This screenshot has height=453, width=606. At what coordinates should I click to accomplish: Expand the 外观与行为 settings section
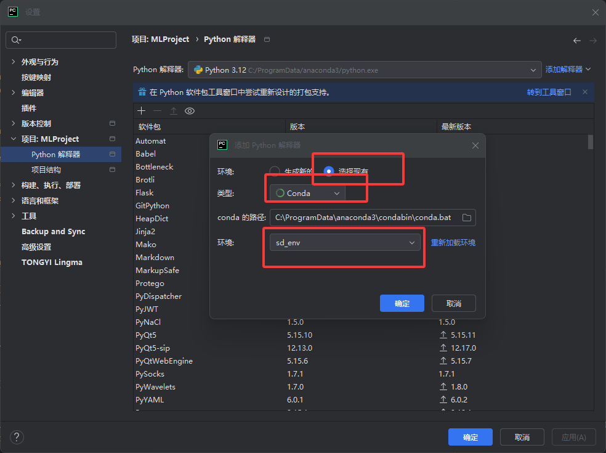coord(14,62)
